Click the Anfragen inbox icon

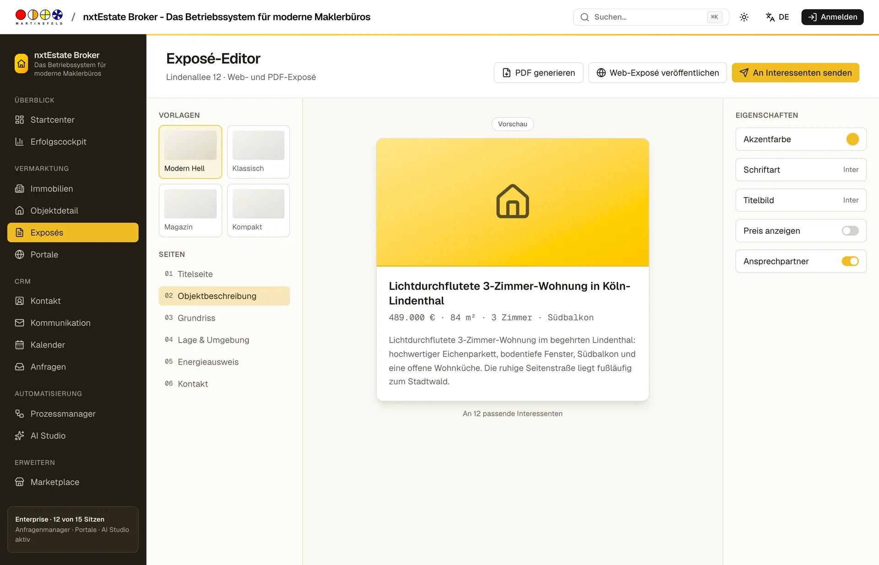click(19, 367)
